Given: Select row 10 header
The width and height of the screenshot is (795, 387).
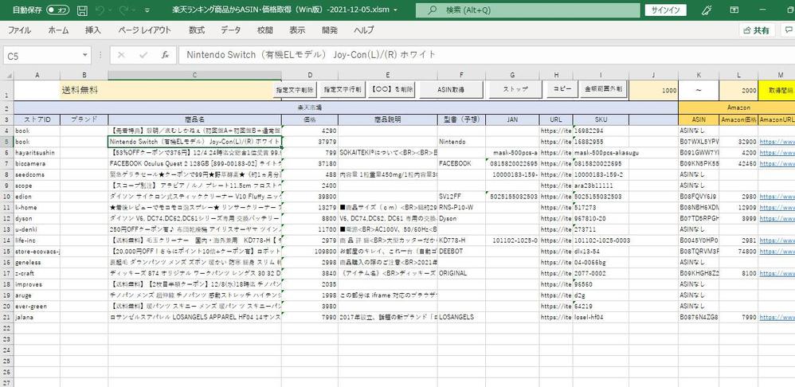Looking at the screenshot, I should [7, 197].
